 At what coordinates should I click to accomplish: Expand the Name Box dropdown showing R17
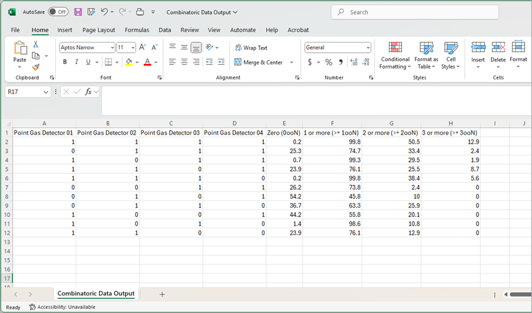click(46, 92)
